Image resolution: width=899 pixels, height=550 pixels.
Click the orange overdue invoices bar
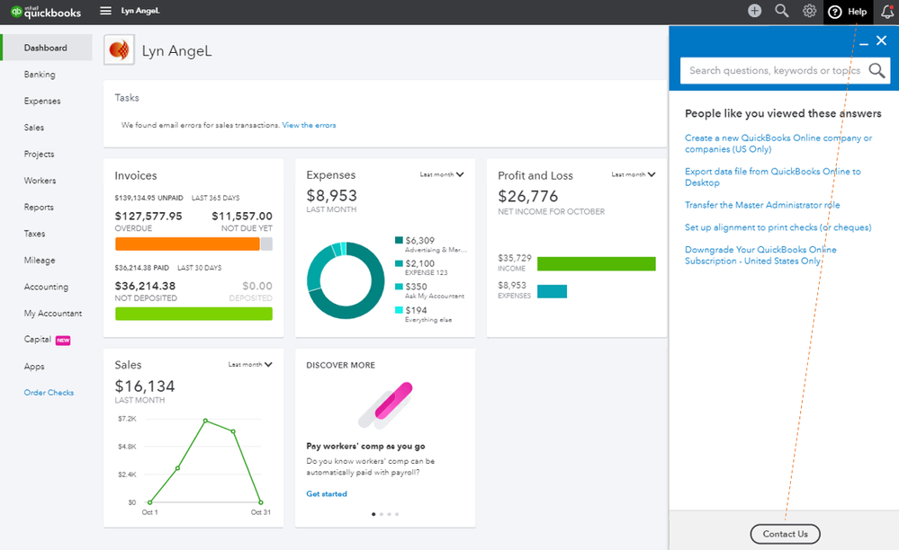(187, 244)
